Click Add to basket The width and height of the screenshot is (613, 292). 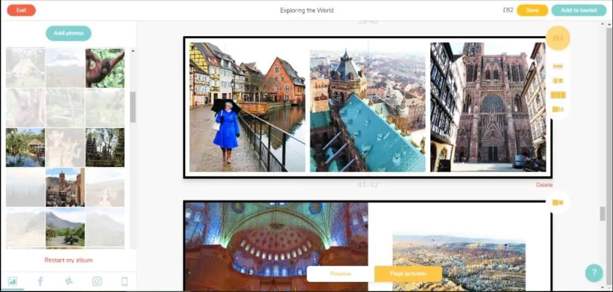click(x=578, y=10)
